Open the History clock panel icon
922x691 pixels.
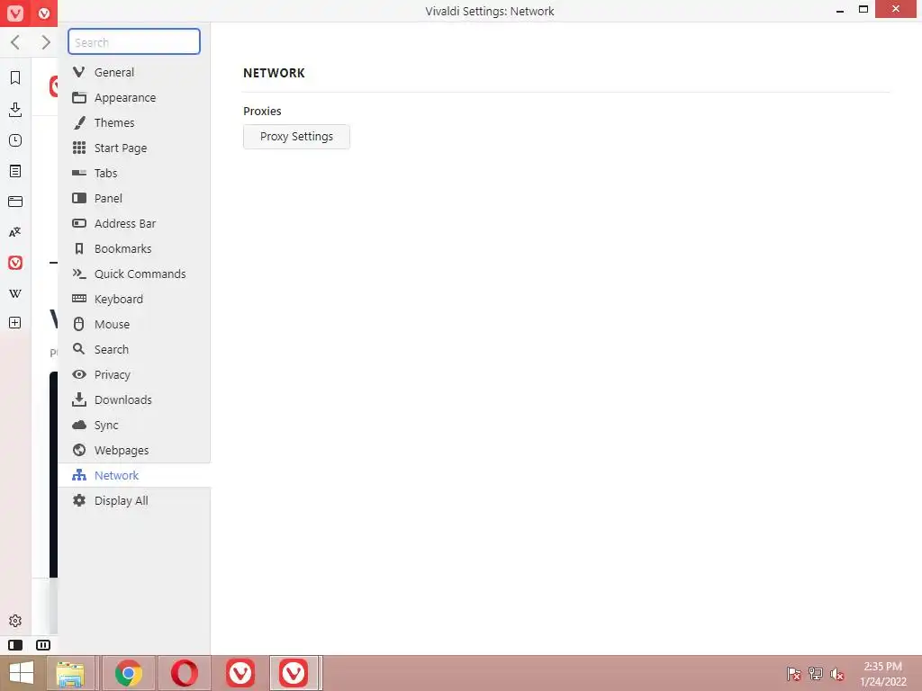coord(15,140)
